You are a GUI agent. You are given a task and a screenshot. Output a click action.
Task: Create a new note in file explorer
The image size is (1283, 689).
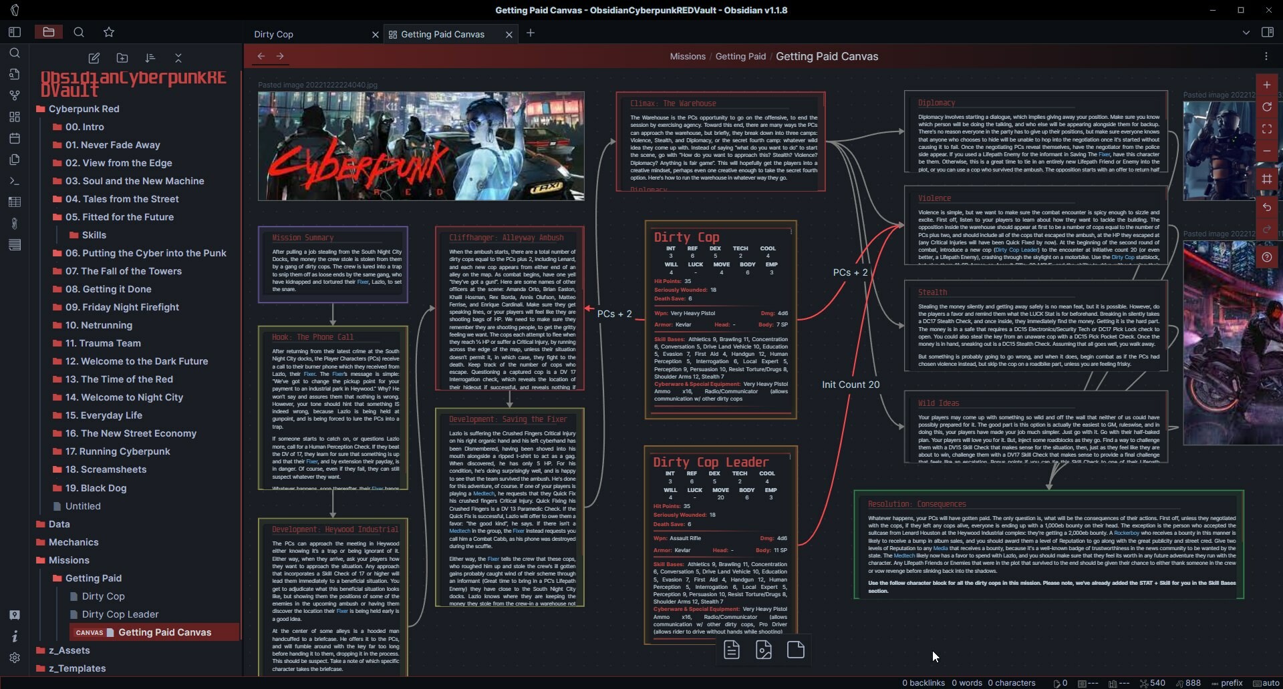(x=94, y=58)
